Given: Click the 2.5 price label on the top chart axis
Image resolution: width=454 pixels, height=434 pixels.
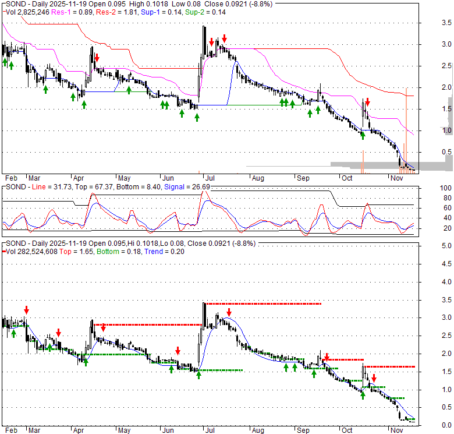Looking at the screenshot, I should [446, 66].
